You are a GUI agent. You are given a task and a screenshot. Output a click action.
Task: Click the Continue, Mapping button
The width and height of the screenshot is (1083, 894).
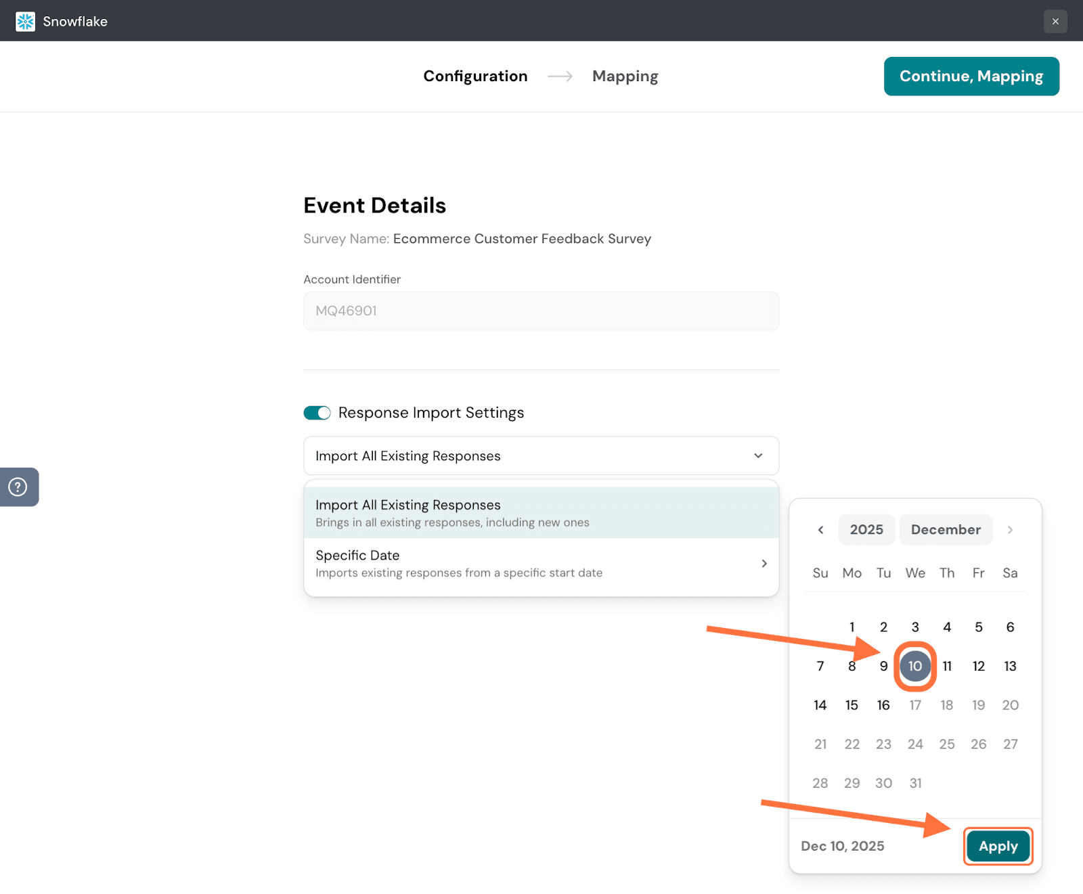coord(971,76)
